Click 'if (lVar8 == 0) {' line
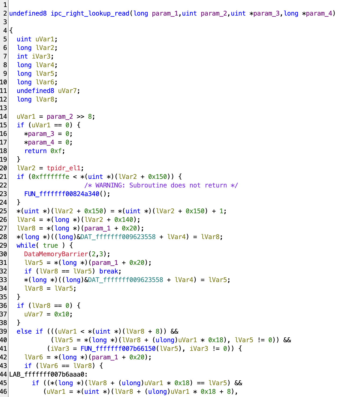 [48, 306]
